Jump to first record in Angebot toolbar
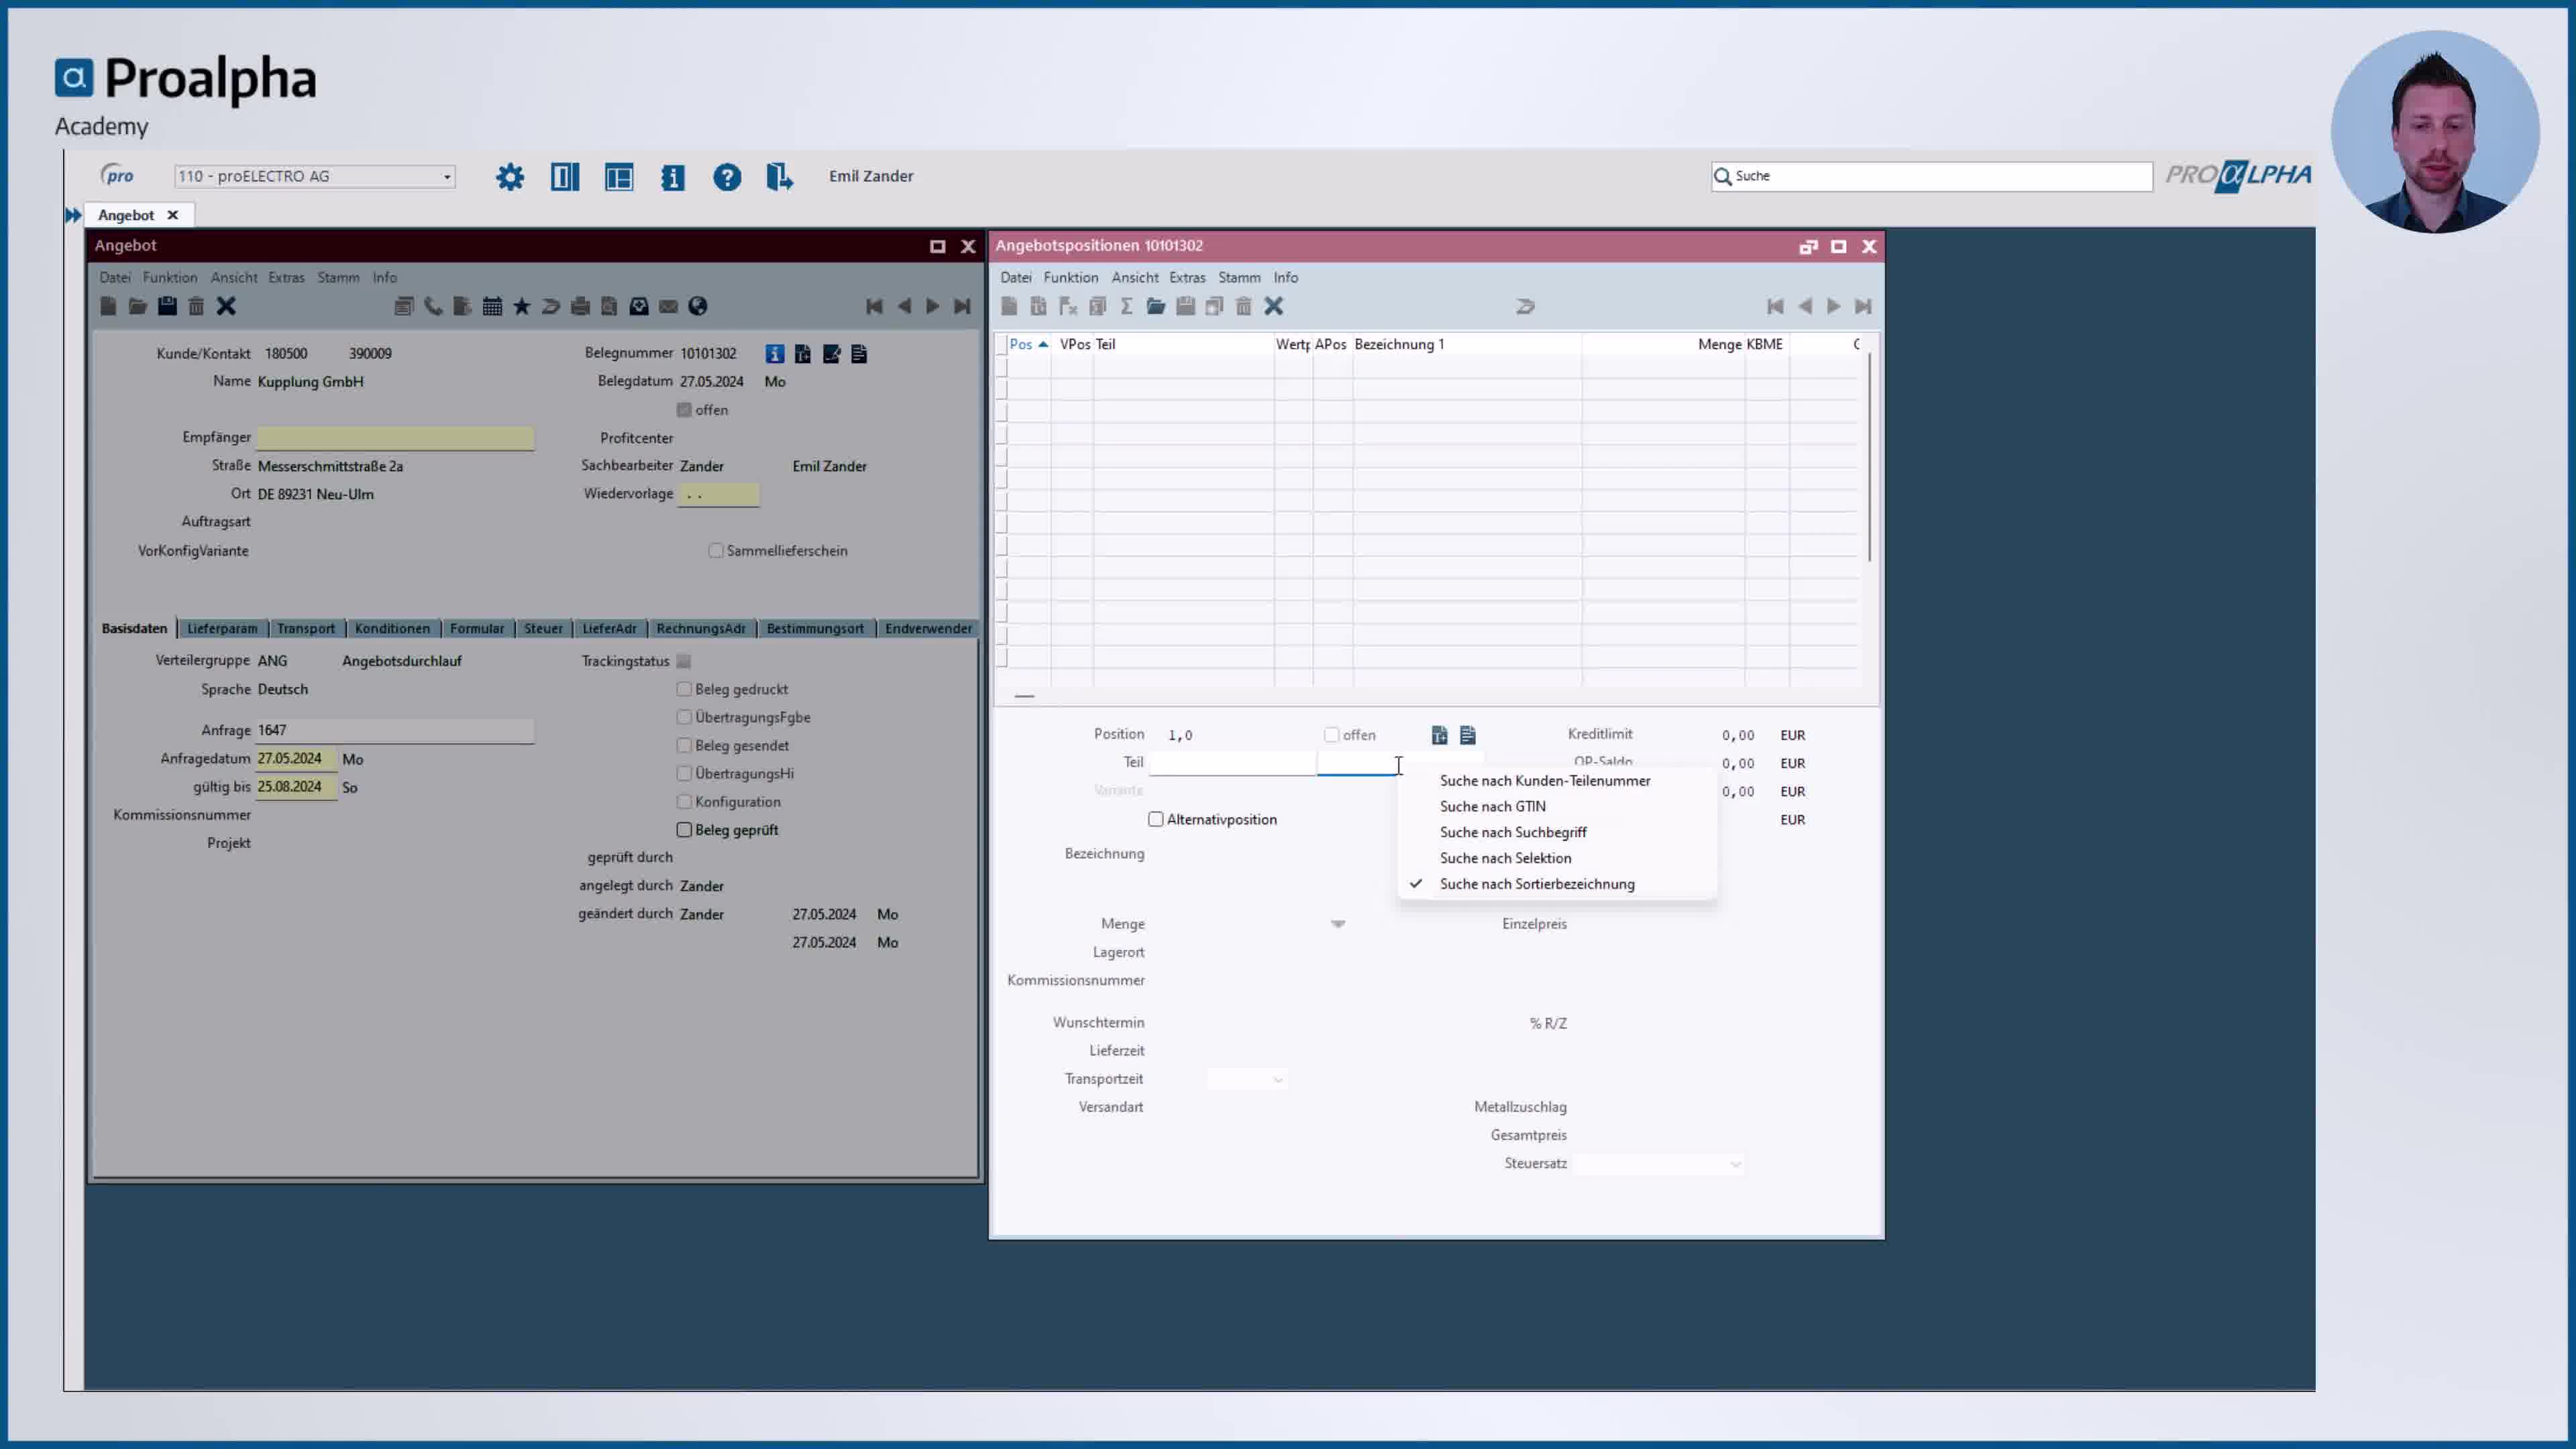The height and width of the screenshot is (1449, 2576). click(874, 306)
